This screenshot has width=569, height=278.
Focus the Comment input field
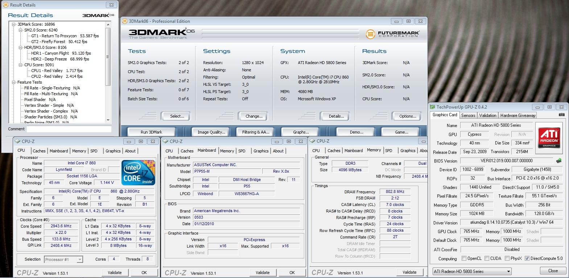(69, 129)
